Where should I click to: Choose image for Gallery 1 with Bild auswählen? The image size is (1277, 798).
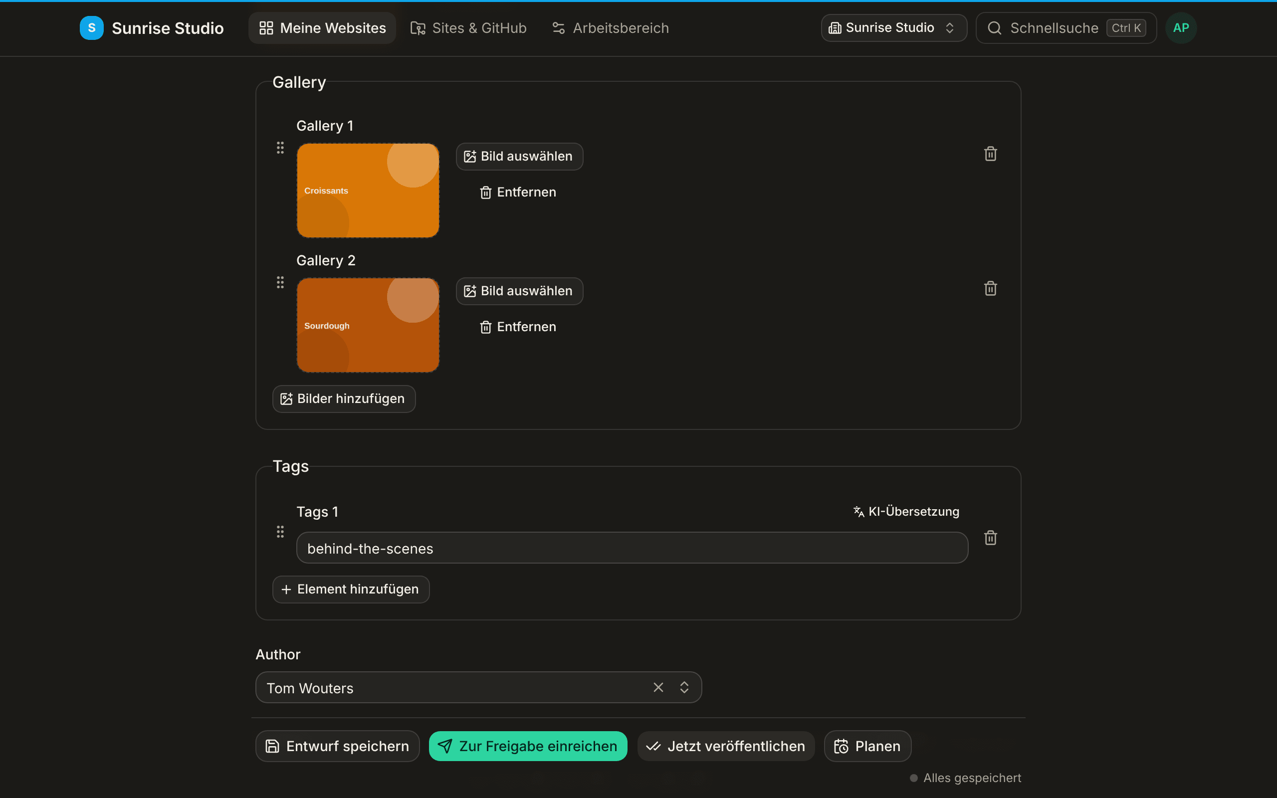click(519, 157)
